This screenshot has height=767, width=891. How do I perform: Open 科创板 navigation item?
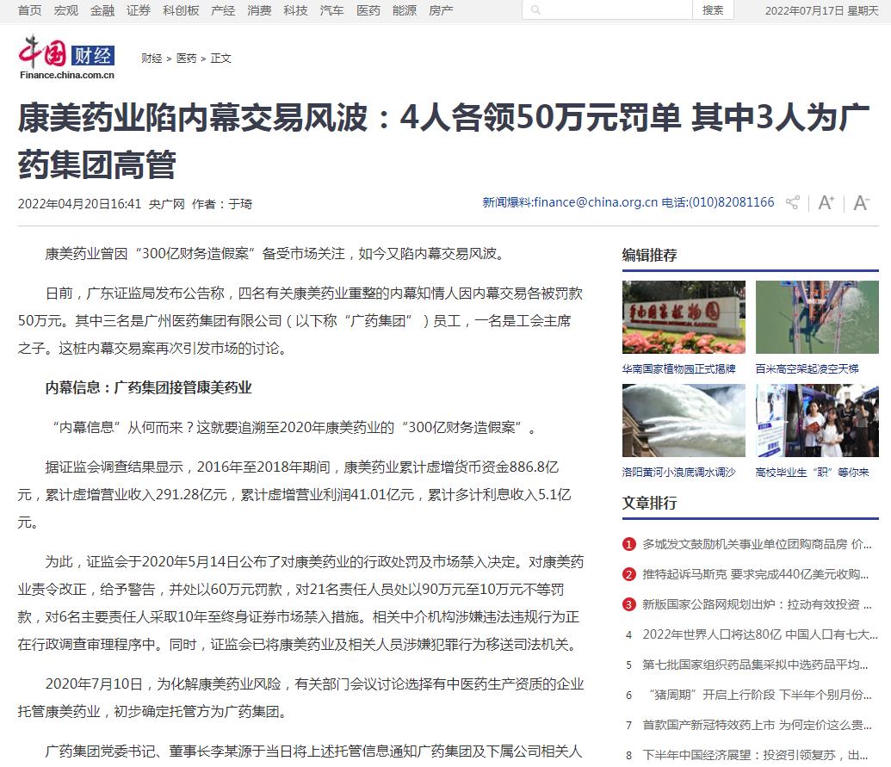[181, 10]
